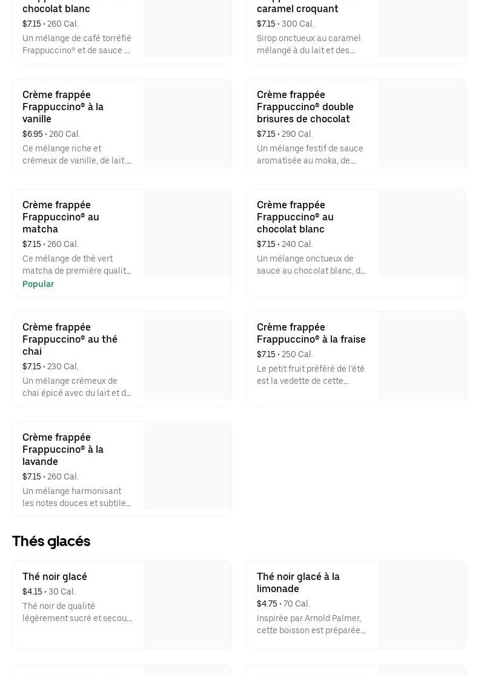Click the café torréfié description at top left
Viewport: 487px width, 675px height.
[x=76, y=44]
